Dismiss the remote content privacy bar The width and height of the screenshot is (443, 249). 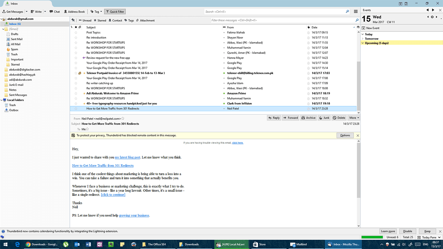coord(358,135)
